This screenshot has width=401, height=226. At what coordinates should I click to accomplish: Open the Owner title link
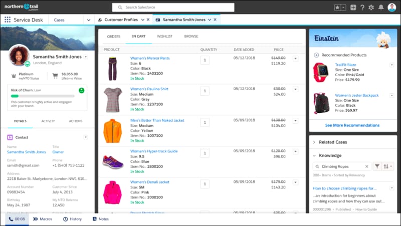coord(58,152)
